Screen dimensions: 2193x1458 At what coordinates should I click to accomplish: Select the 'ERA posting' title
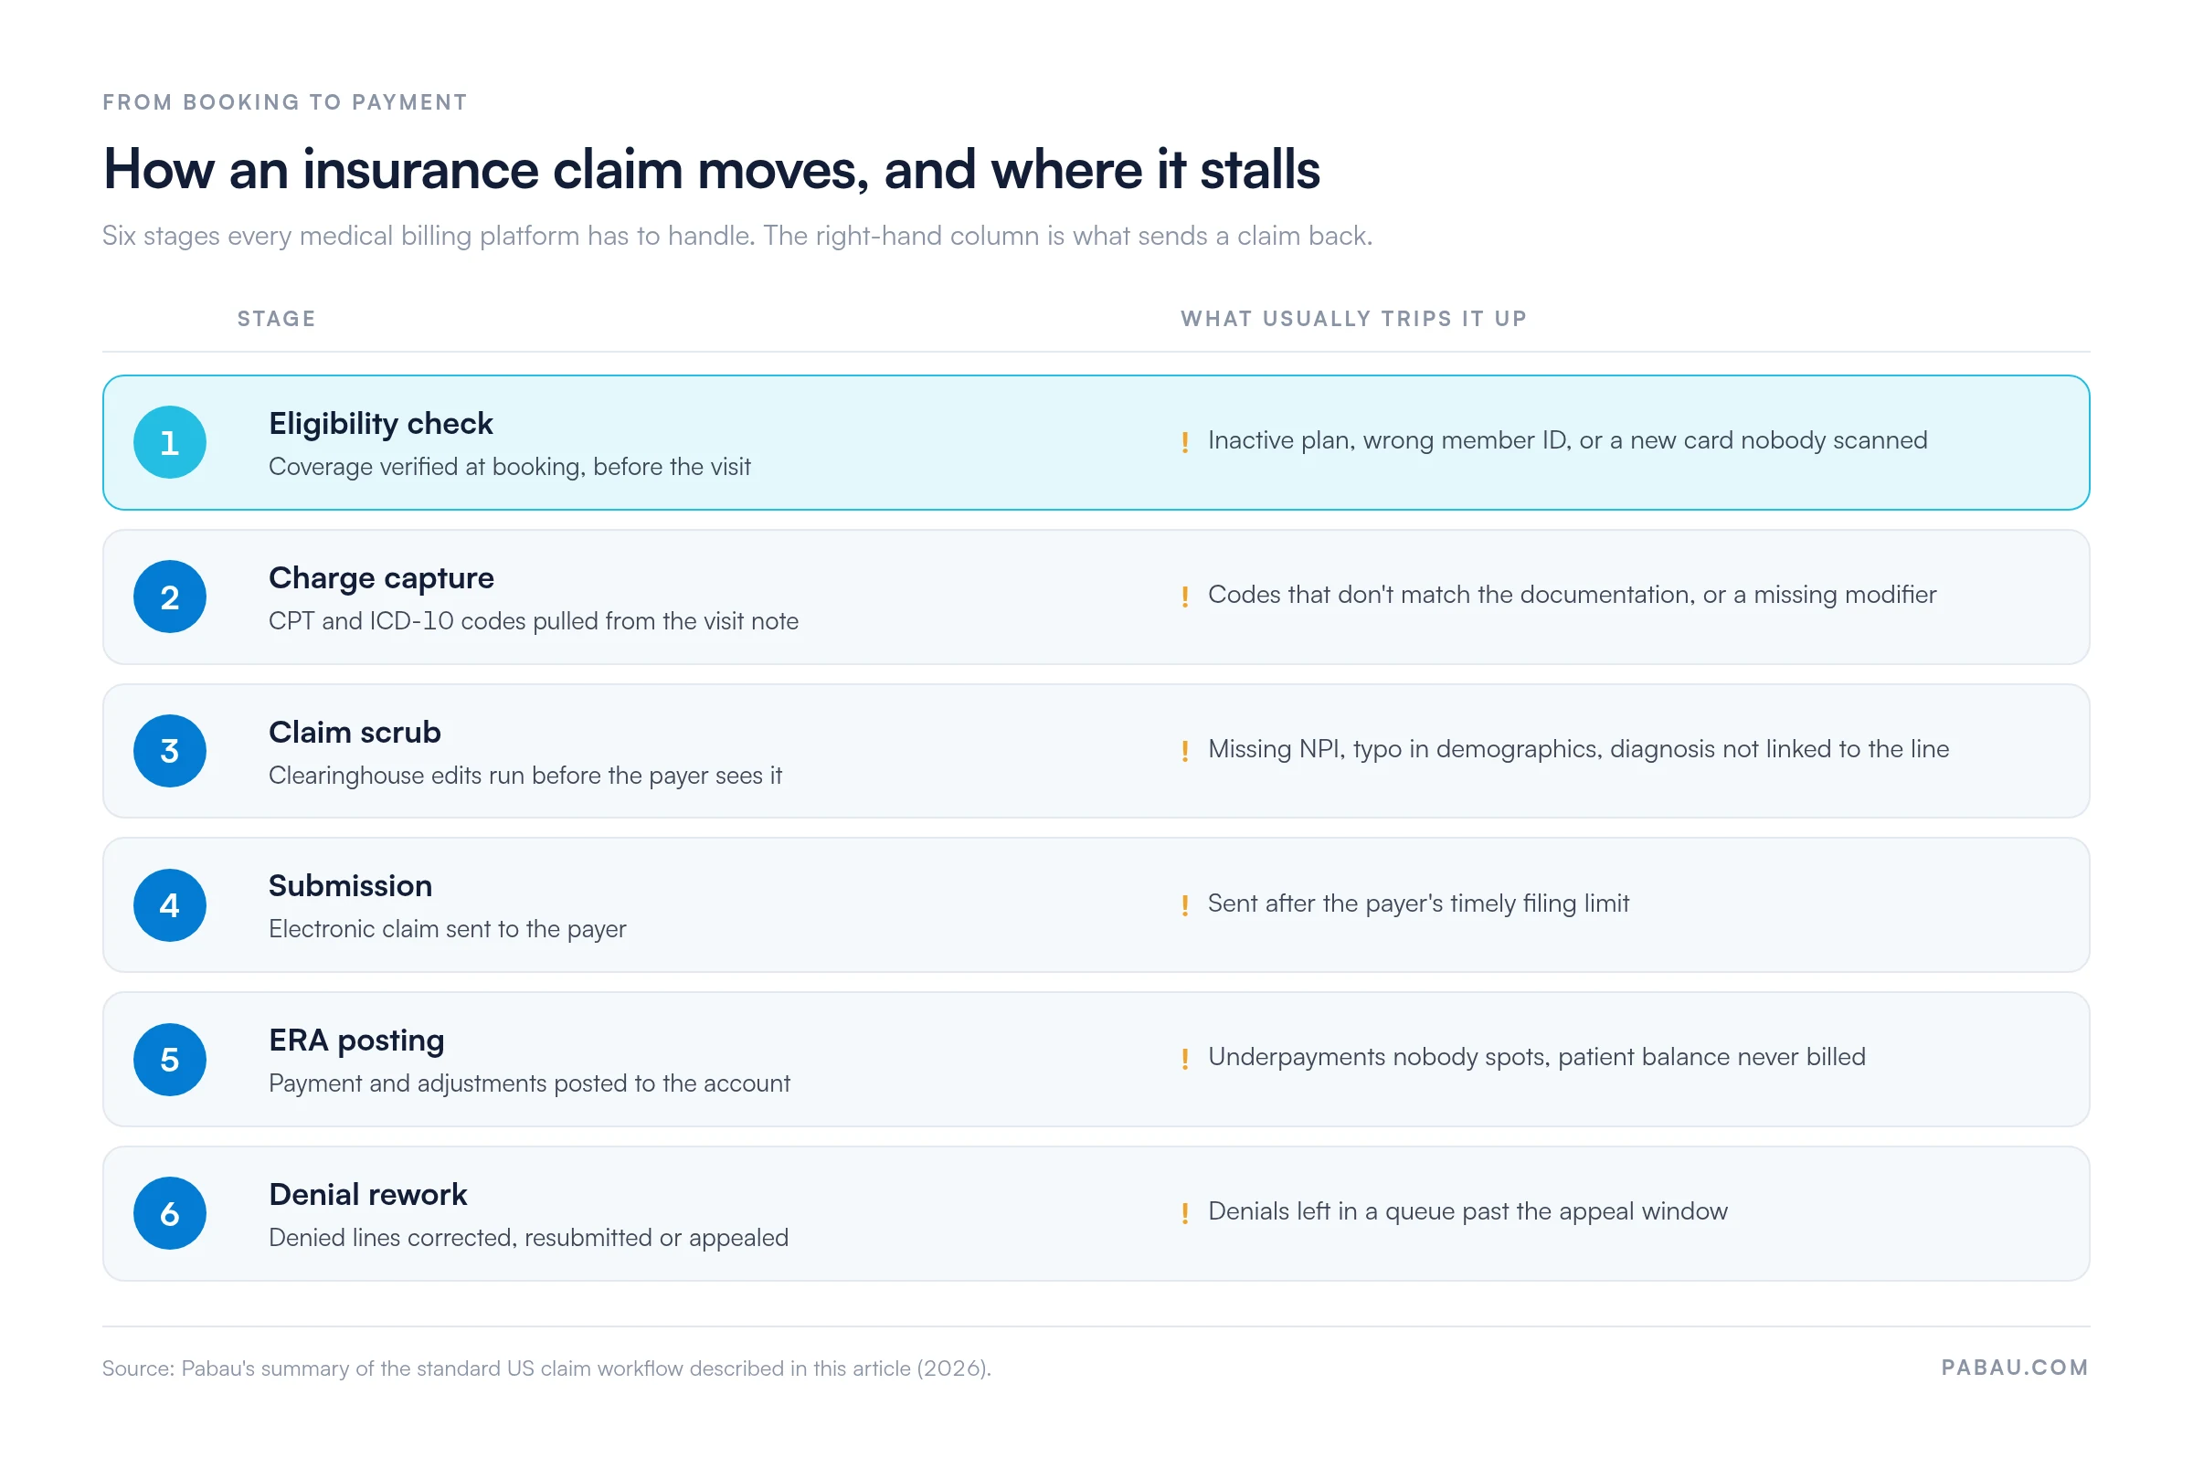[356, 1041]
